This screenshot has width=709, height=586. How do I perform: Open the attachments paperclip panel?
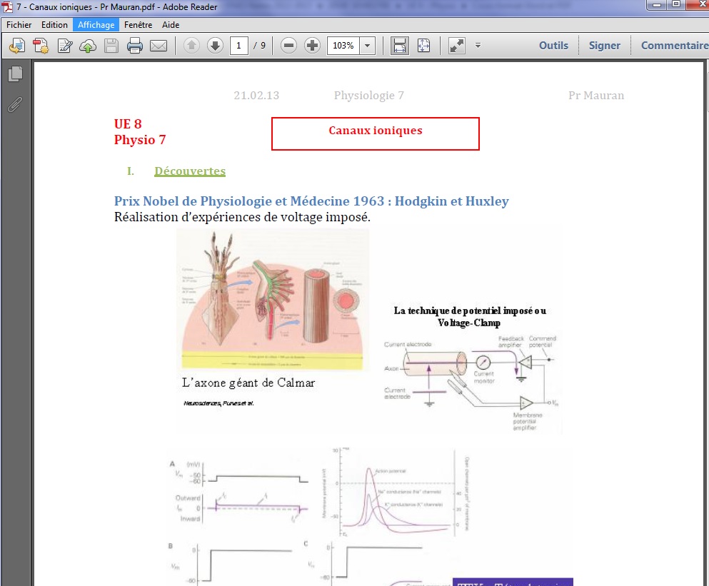(15, 104)
